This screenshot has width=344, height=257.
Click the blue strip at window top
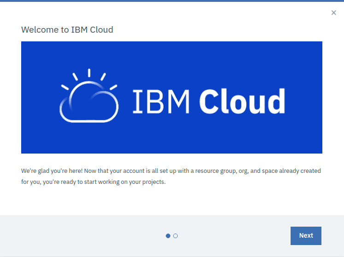tap(172, 1)
